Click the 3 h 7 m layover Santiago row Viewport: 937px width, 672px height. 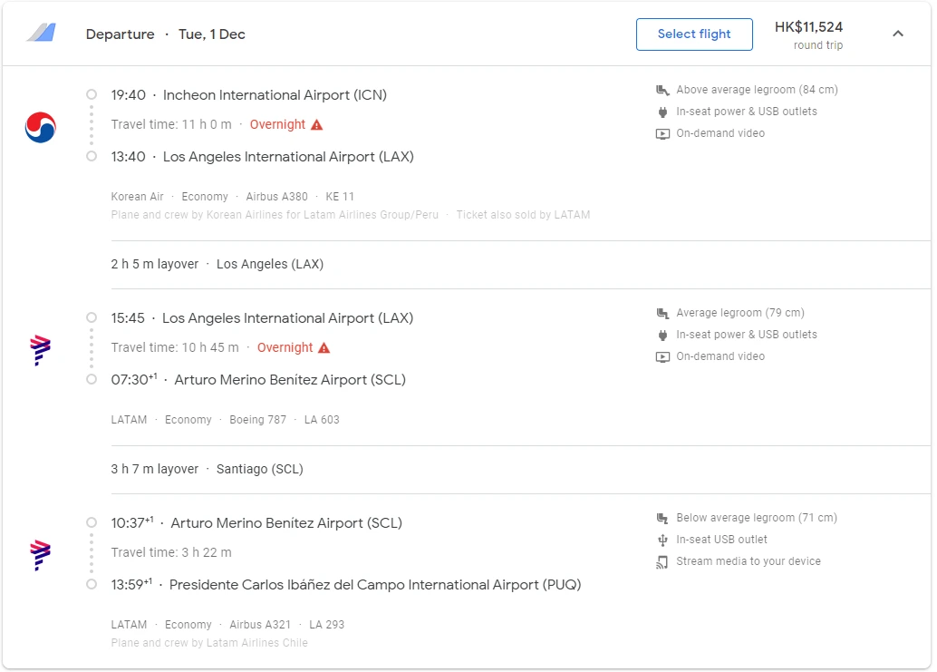coord(208,469)
